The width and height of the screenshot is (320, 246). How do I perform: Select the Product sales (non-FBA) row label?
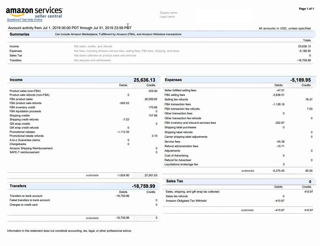coord(25,91)
